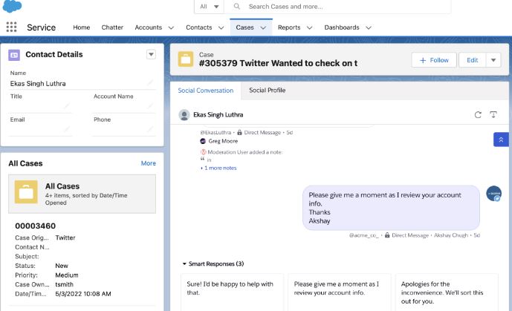Click the search magnifier icon
Image resolution: width=512 pixels, height=311 pixels.
pyautogui.click(x=237, y=7)
